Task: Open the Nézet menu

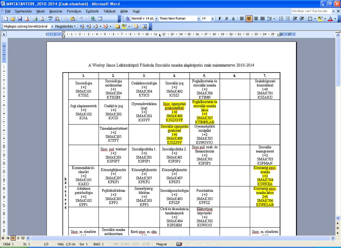Action: point(40,11)
